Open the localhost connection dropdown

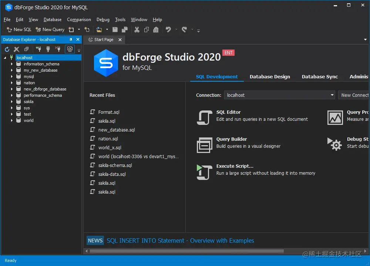tap(332, 95)
